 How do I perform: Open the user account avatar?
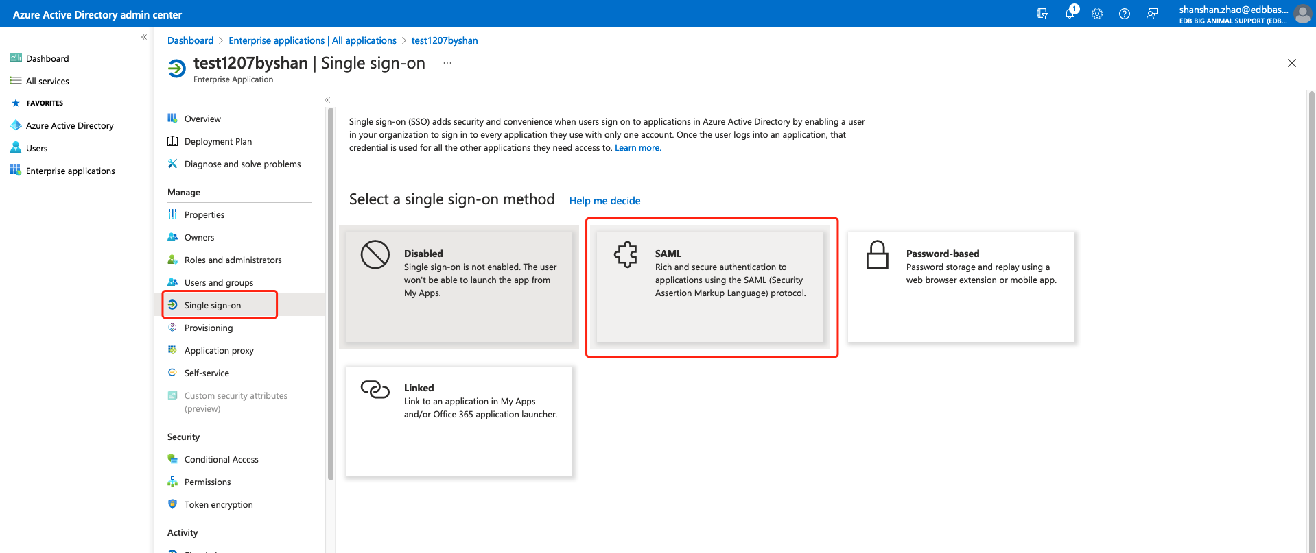point(1303,14)
